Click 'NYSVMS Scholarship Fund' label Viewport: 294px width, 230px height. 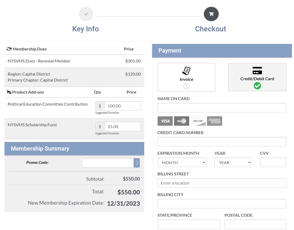click(32, 125)
